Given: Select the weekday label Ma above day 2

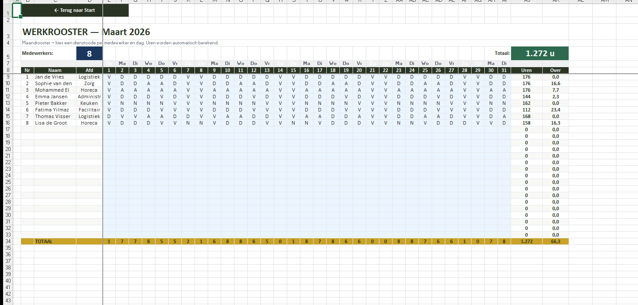Looking at the screenshot, I should 122,63.
